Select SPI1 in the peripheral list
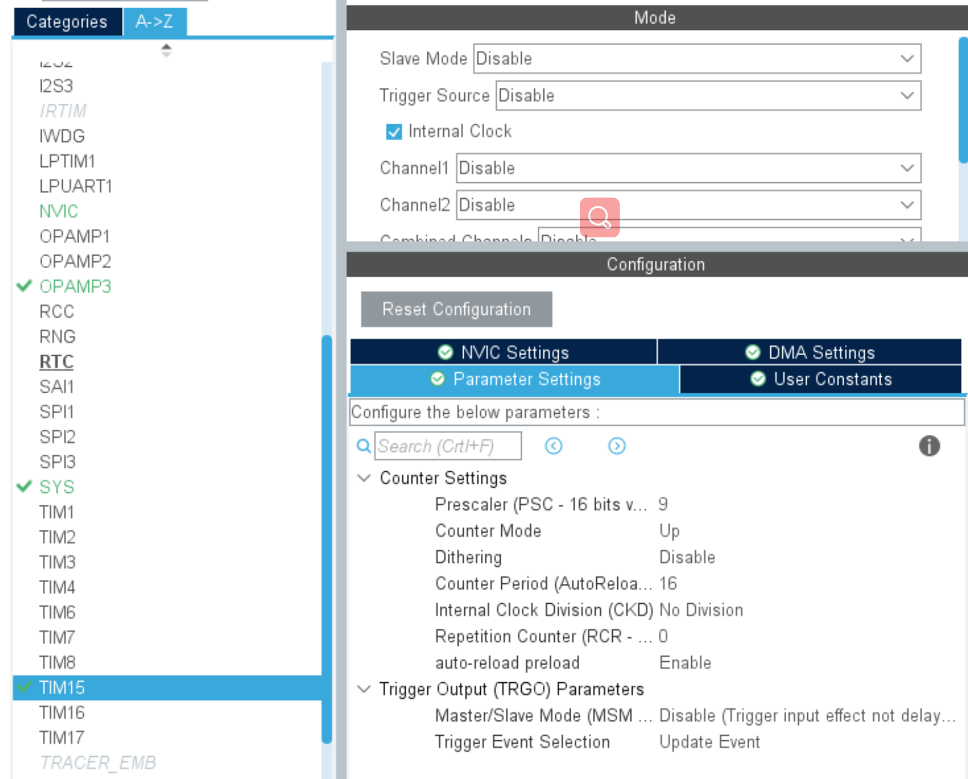 click(x=56, y=412)
